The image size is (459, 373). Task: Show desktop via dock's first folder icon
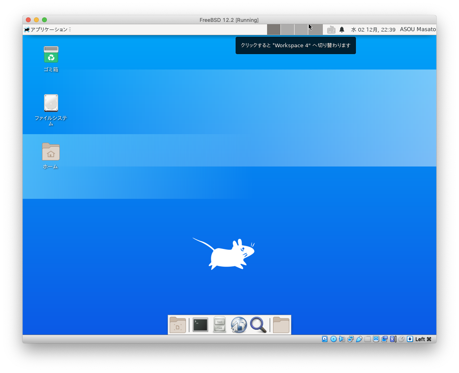click(x=178, y=325)
